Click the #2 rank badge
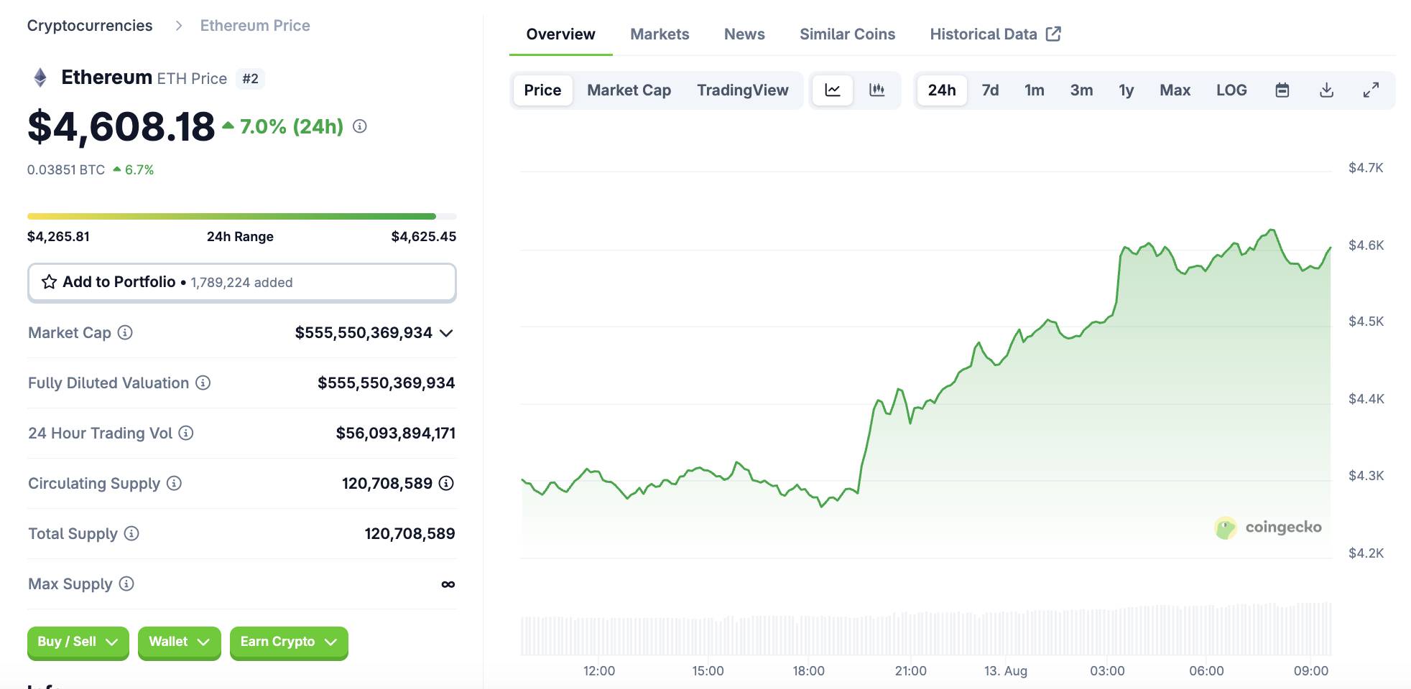Image resolution: width=1411 pixels, height=689 pixels. [x=250, y=78]
